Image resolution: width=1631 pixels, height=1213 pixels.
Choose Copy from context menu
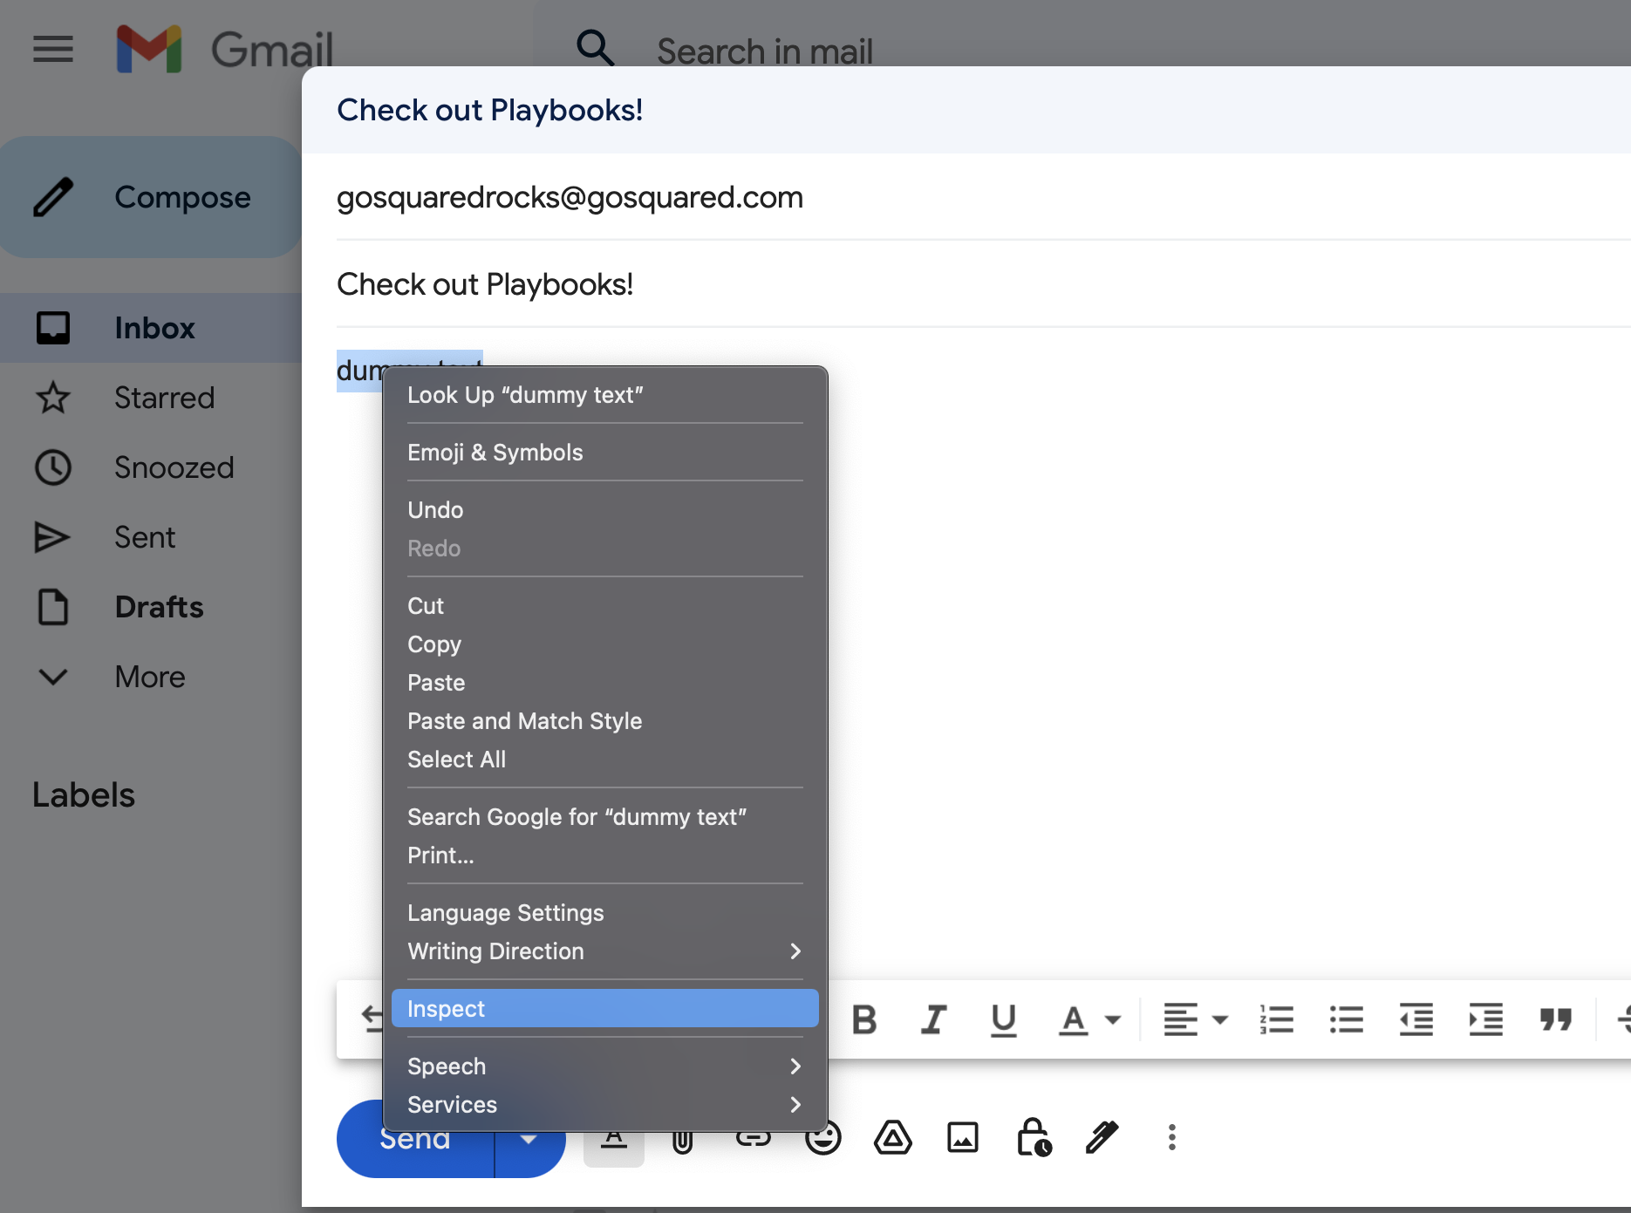605,644
